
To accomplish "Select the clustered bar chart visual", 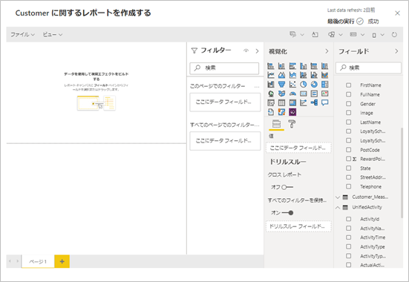I will click(292, 66).
